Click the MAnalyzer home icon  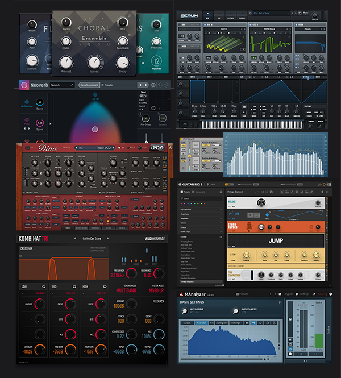pyautogui.click(x=314, y=294)
